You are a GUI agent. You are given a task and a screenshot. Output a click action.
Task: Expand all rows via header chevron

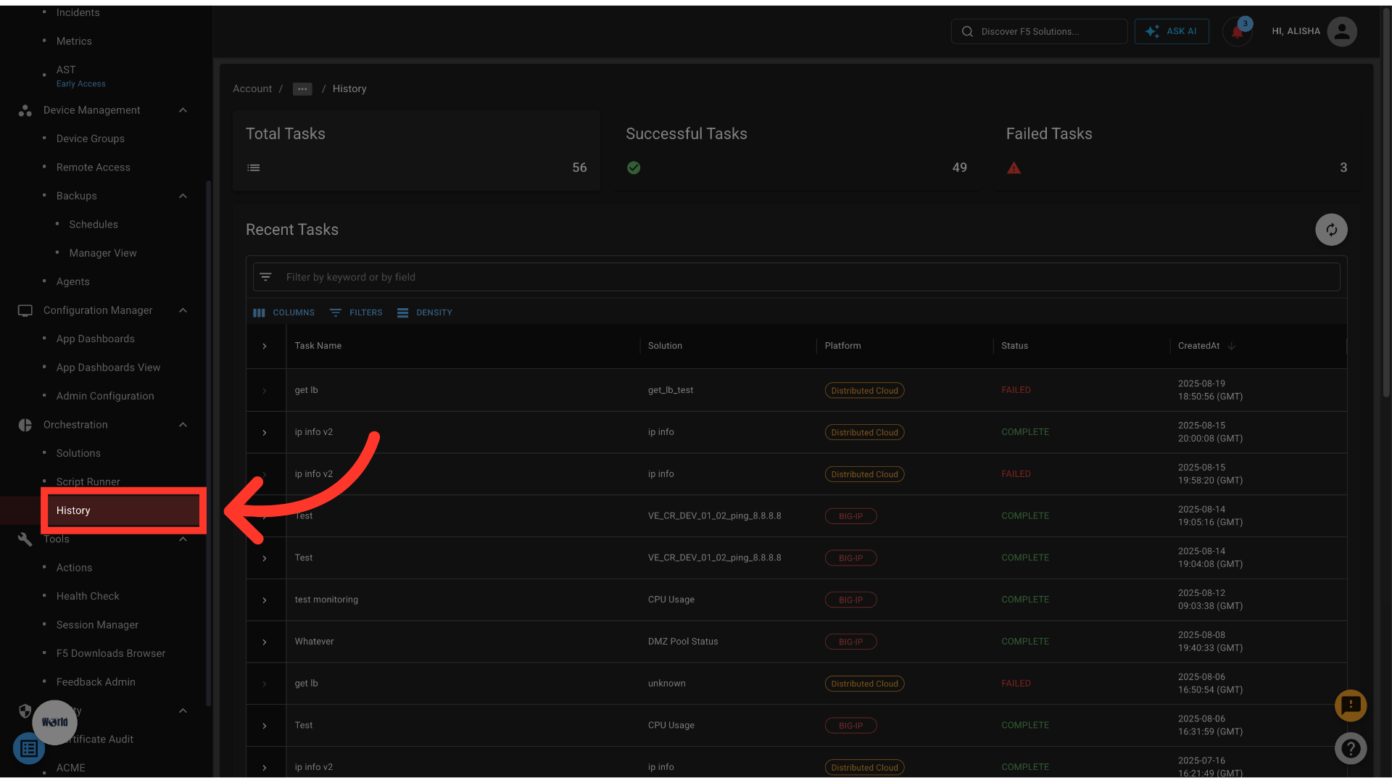(265, 347)
